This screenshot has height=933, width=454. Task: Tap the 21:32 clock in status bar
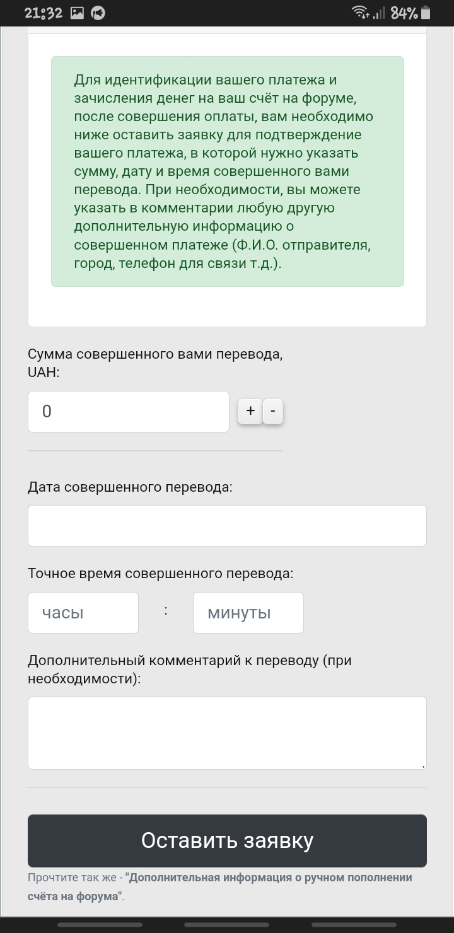[x=44, y=13]
